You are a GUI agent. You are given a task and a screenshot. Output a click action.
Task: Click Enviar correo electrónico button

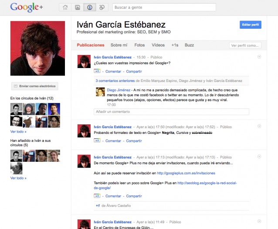click(34, 86)
